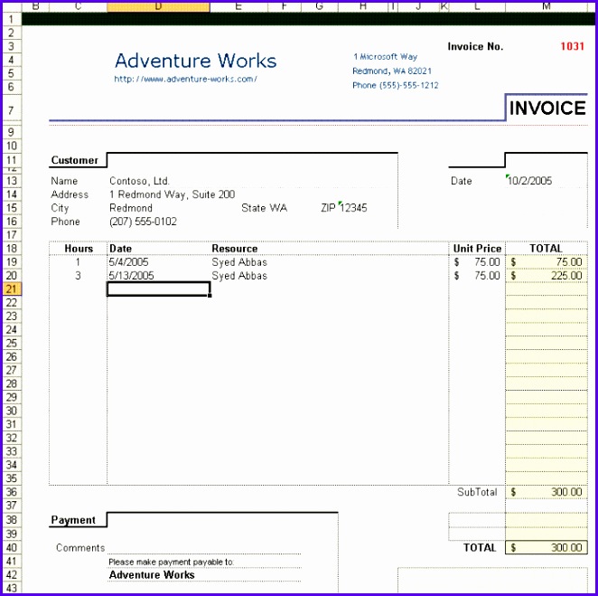598x596 pixels.
Task: Select column C header
Action: (78, 6)
